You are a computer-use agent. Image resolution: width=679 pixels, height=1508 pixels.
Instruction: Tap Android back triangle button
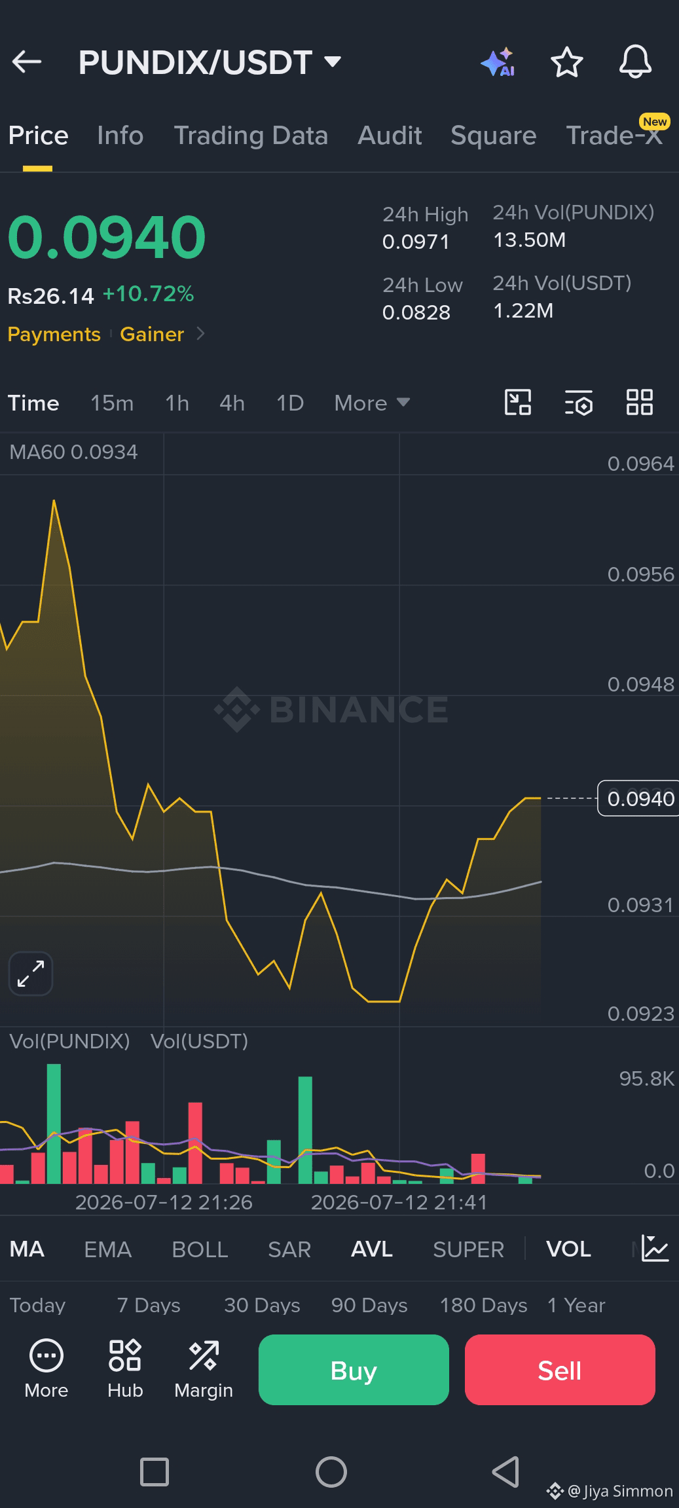click(505, 1472)
